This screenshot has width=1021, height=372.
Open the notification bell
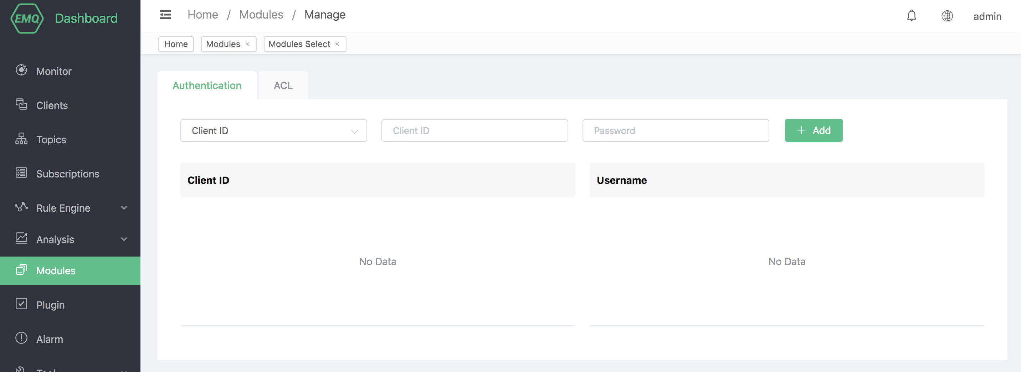[911, 16]
